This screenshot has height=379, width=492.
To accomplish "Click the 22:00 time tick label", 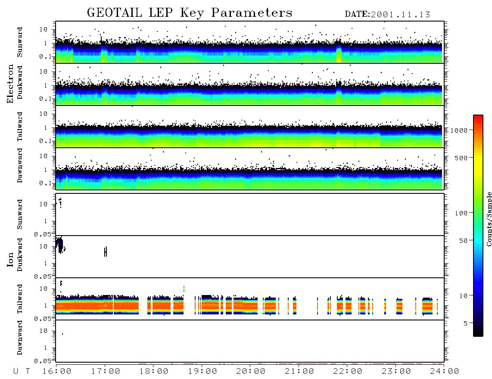I will coord(348,372).
